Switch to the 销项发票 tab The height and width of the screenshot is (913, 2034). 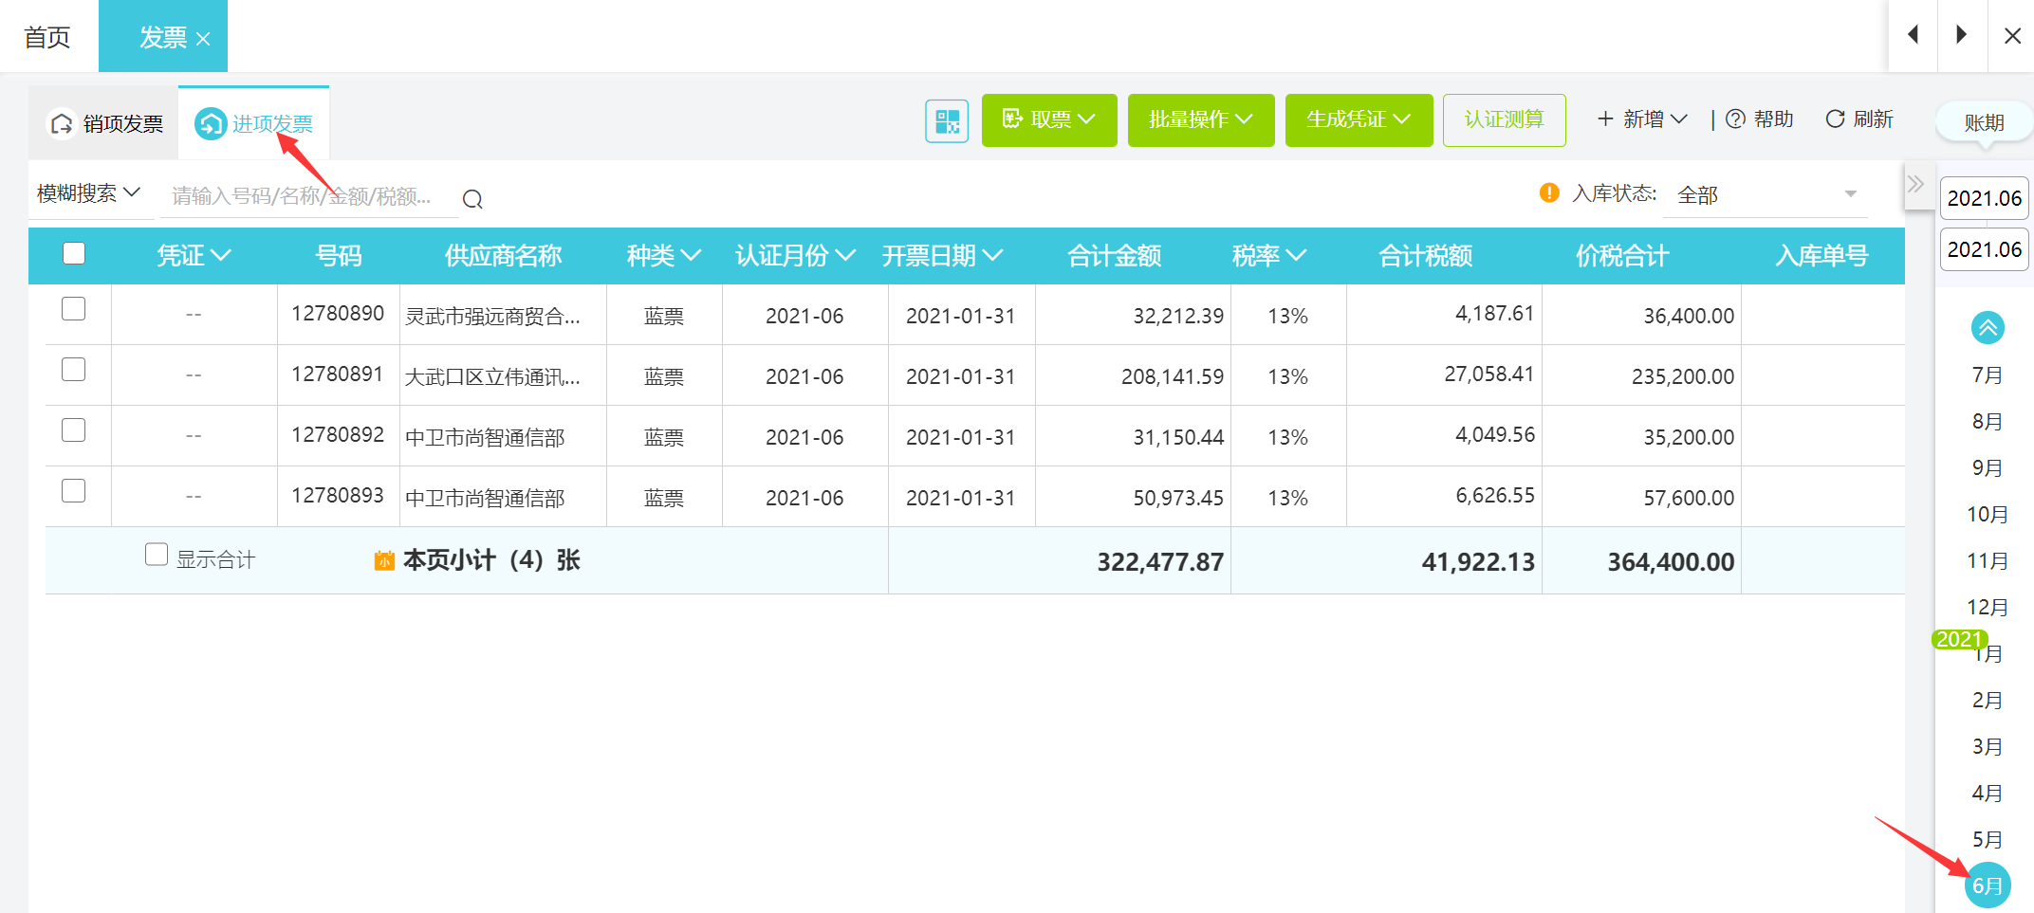click(x=103, y=123)
